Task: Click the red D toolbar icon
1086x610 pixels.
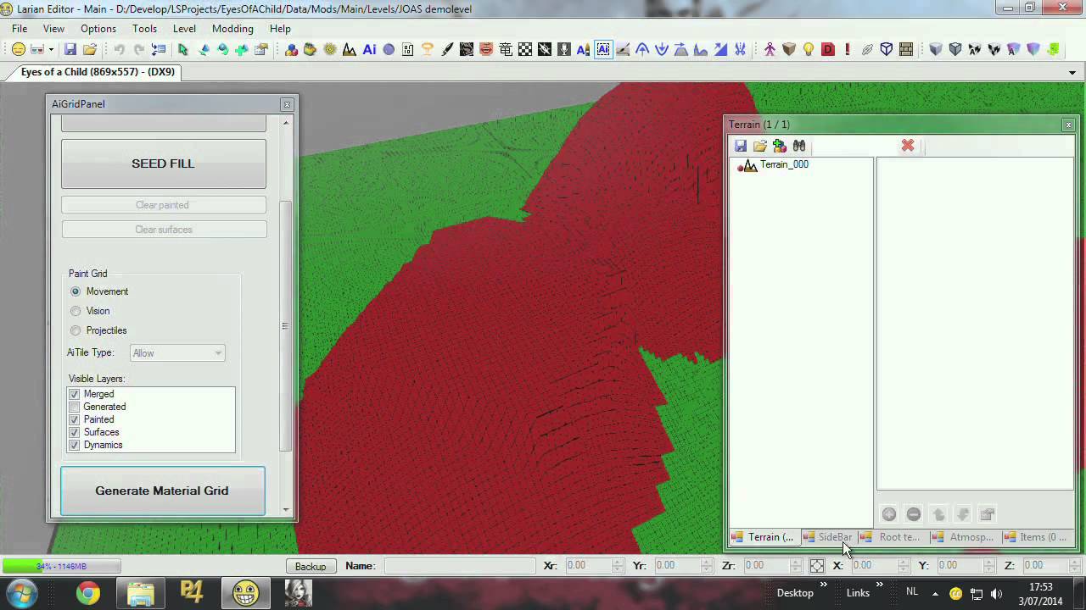Action: pos(828,50)
